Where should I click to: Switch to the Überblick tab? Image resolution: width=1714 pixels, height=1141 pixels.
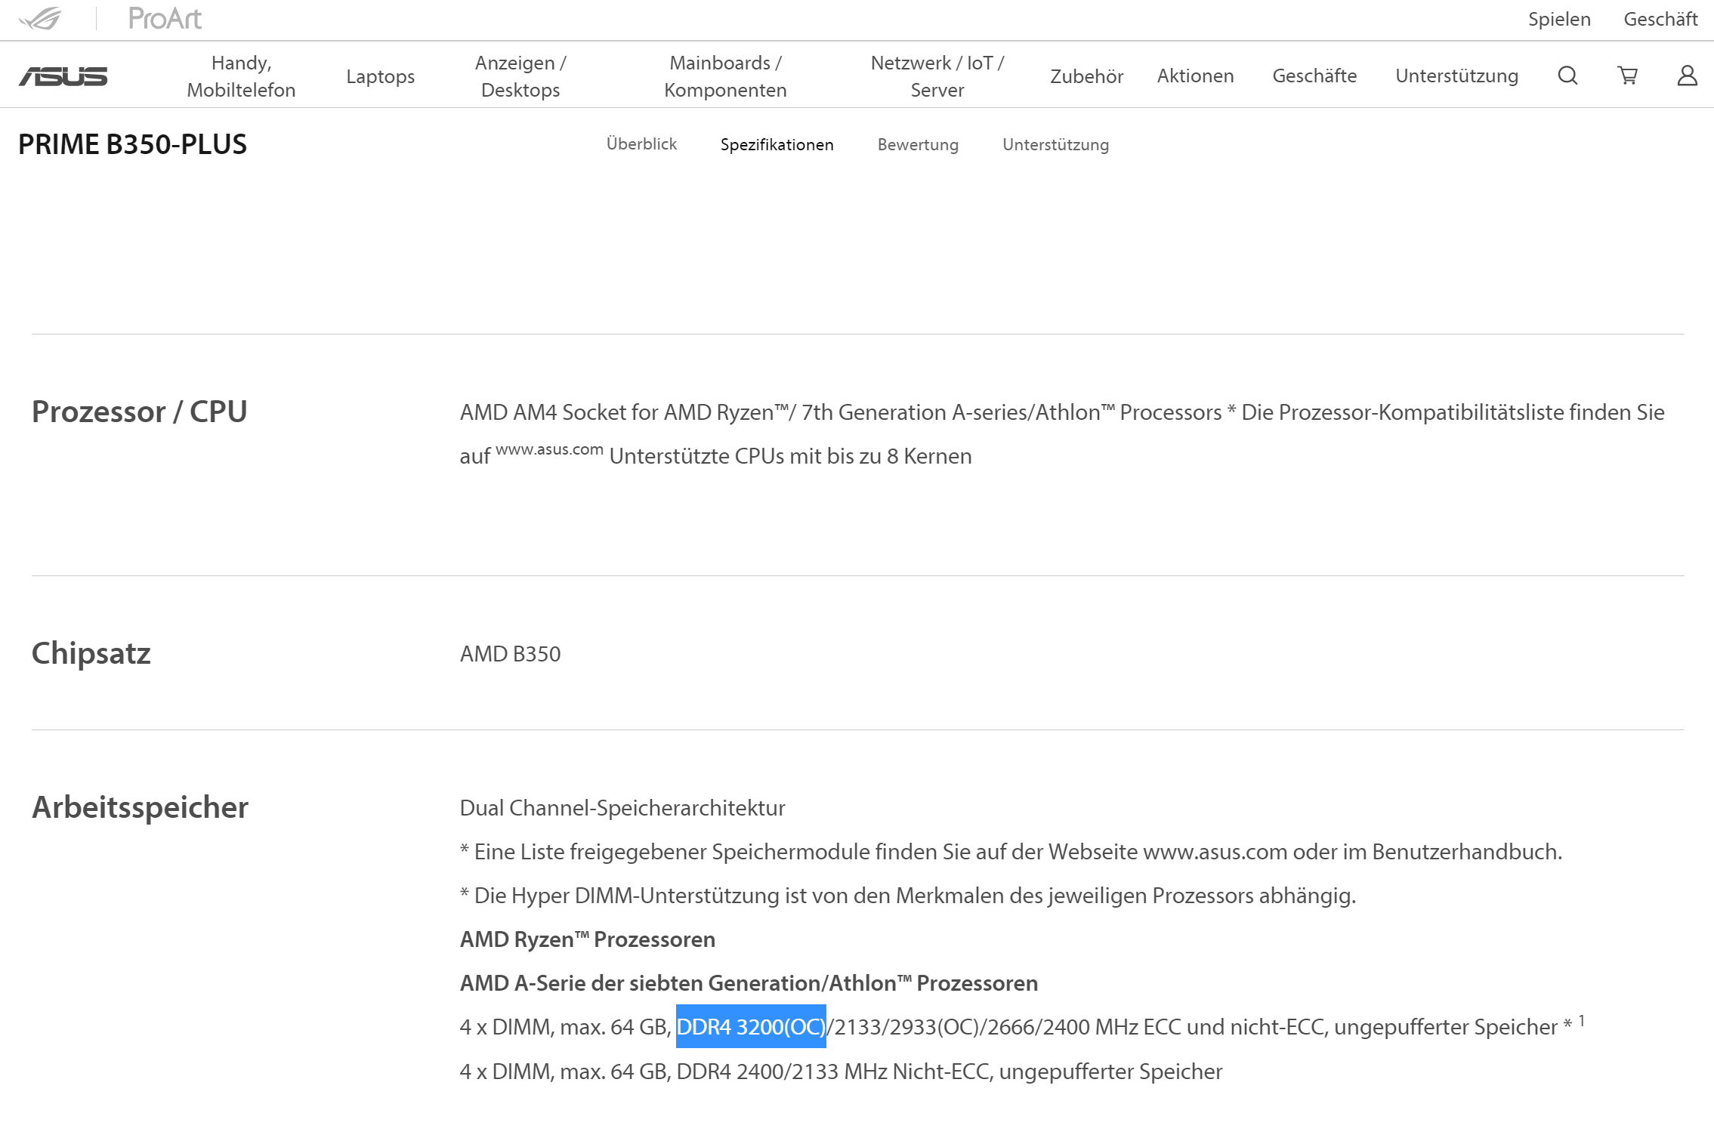pyautogui.click(x=641, y=144)
